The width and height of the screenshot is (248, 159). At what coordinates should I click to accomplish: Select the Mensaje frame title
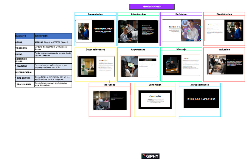[181, 49]
